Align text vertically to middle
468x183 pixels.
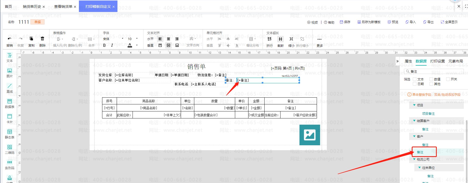coord(169,45)
